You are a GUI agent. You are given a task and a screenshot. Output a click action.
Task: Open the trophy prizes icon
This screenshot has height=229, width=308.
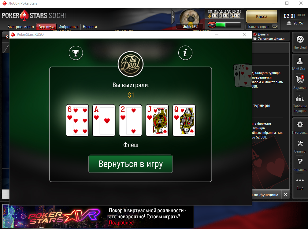tap(76, 53)
